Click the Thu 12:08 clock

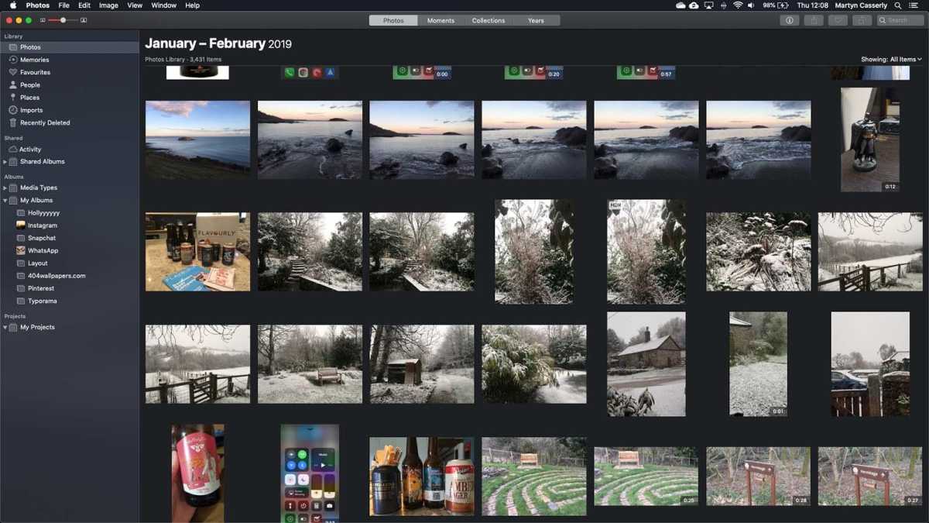[x=812, y=5]
